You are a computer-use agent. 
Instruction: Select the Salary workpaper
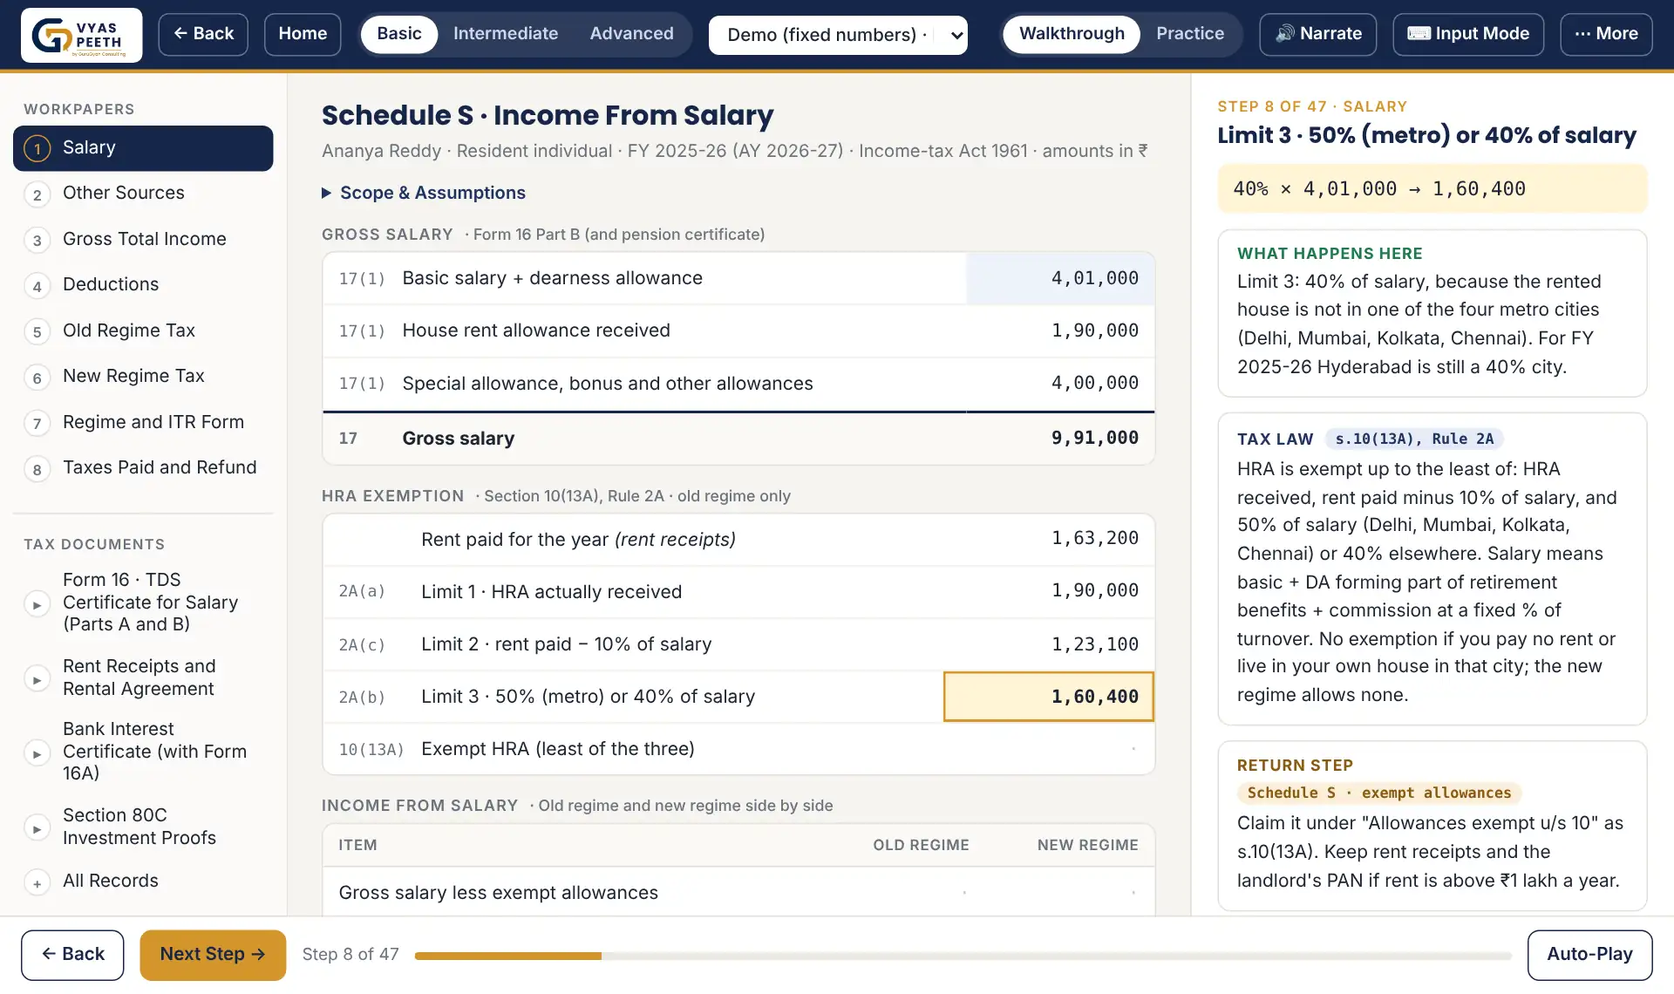(x=143, y=148)
